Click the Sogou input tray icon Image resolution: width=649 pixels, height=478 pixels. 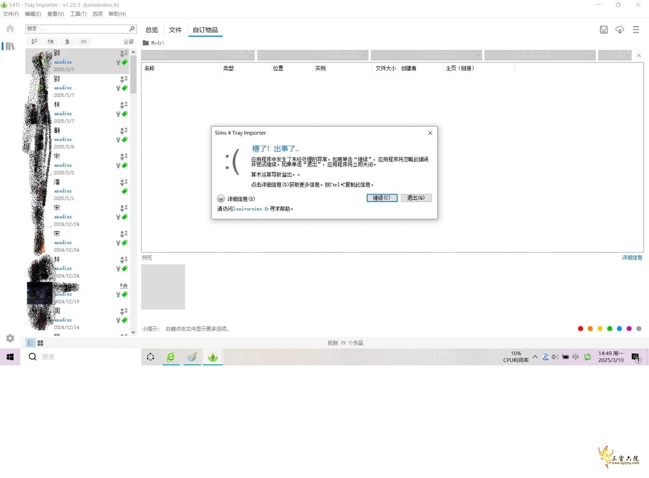pyautogui.click(x=587, y=357)
